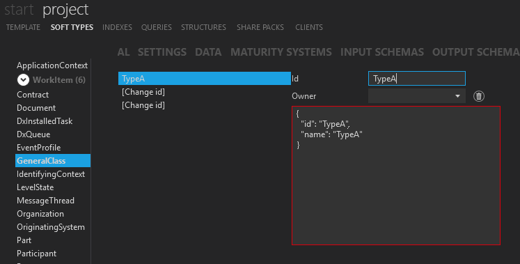
Task: Select Organization soft type
Action: (40, 214)
